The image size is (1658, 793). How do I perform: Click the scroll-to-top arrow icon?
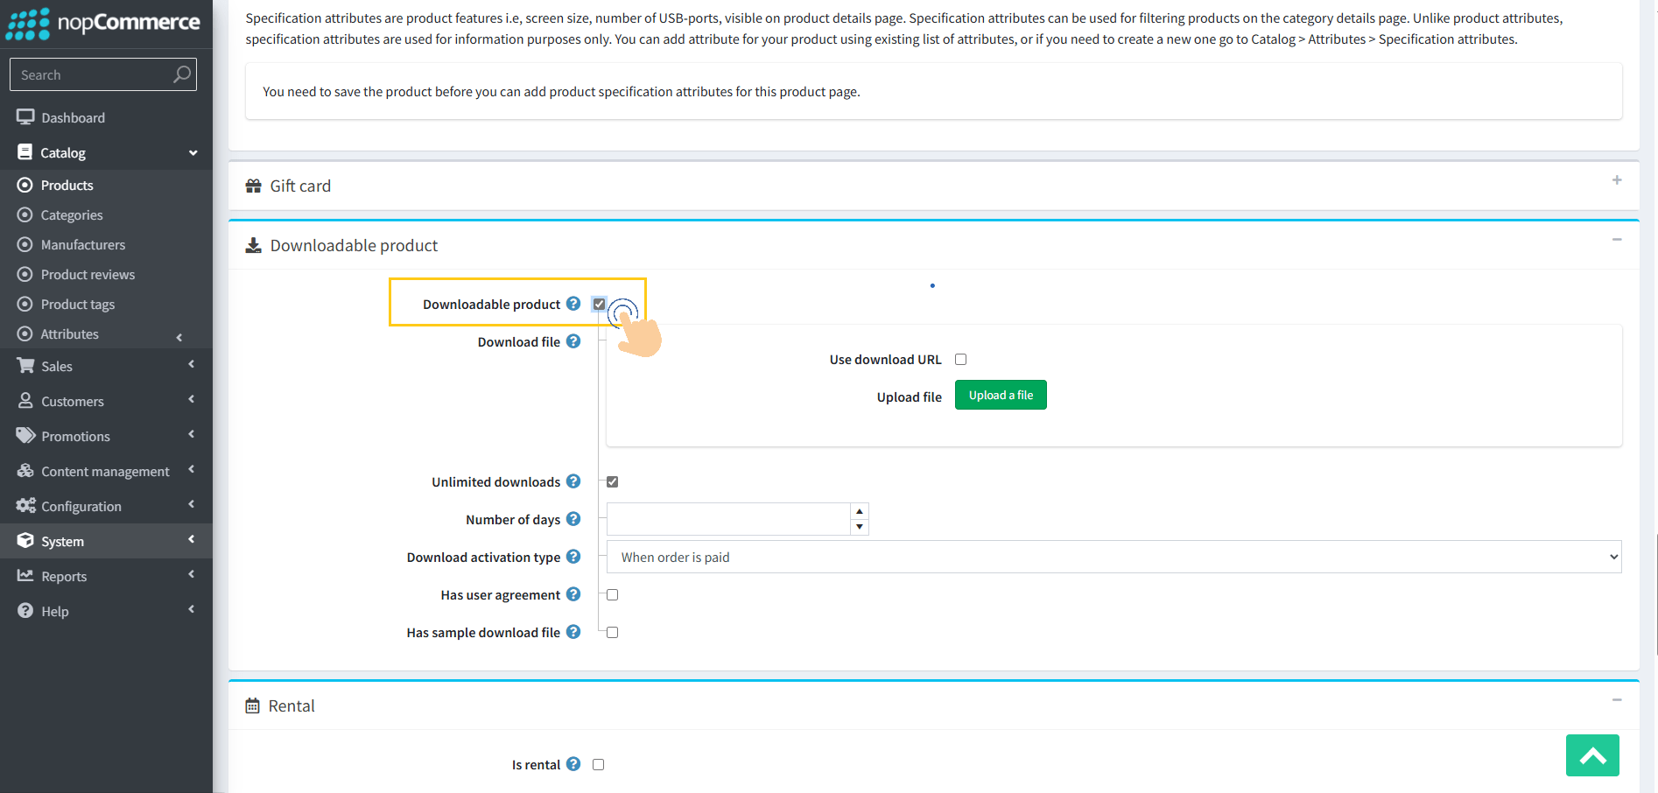(x=1591, y=755)
